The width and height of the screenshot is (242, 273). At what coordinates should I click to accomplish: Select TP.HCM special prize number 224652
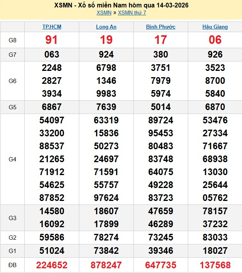(x=52, y=265)
